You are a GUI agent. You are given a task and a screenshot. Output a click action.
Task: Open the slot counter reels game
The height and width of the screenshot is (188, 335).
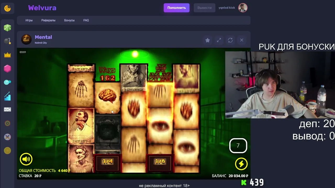(7, 110)
